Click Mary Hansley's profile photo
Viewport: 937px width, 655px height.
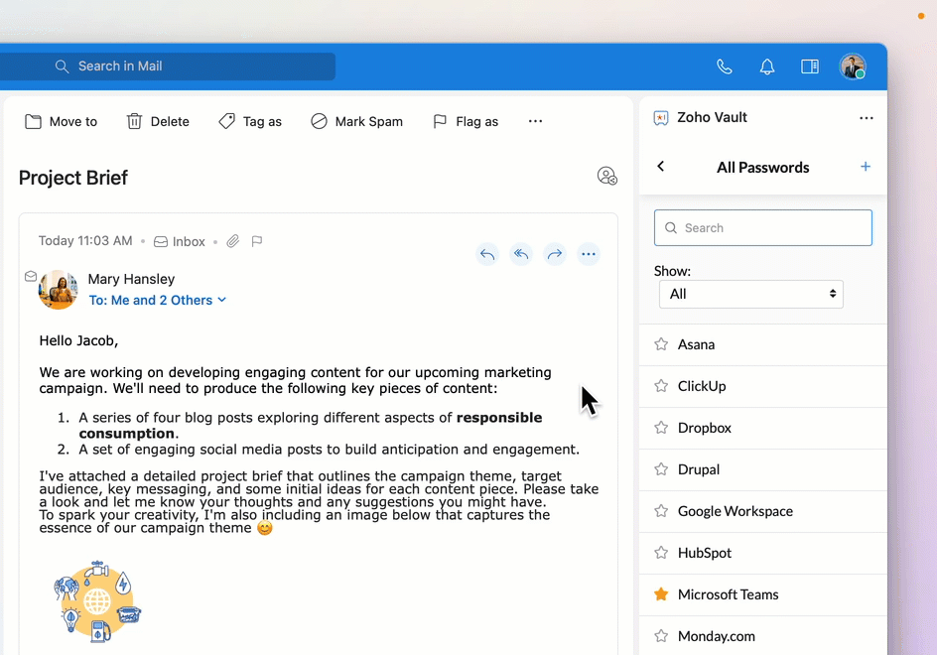point(59,289)
